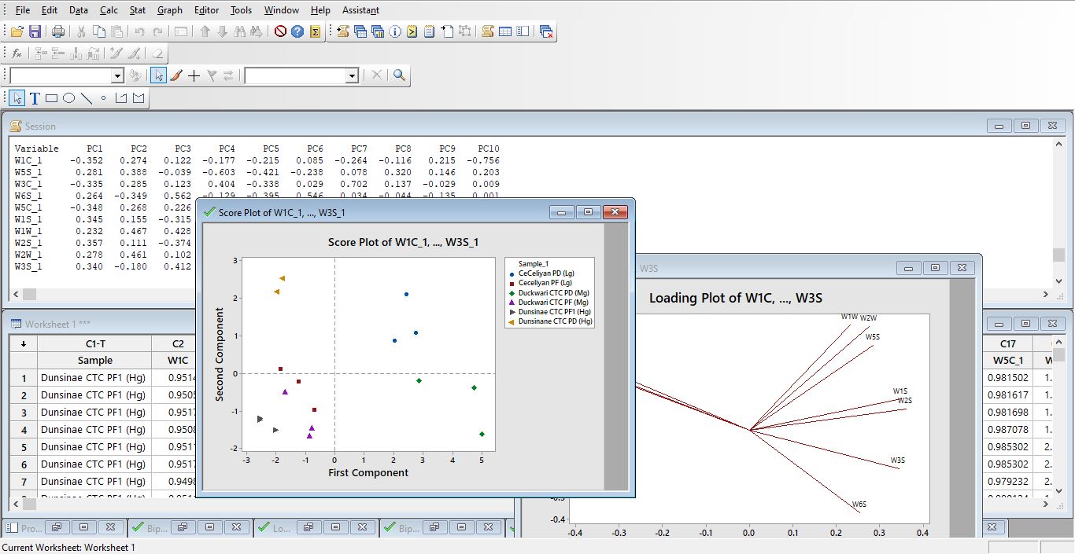Close all graphs using red-X windows icon
The image size is (1075, 554).
[547, 31]
